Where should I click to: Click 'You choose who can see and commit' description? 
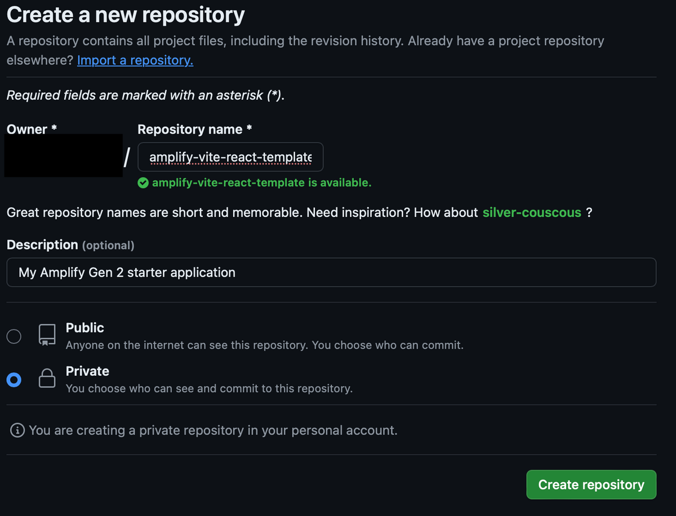[209, 389]
